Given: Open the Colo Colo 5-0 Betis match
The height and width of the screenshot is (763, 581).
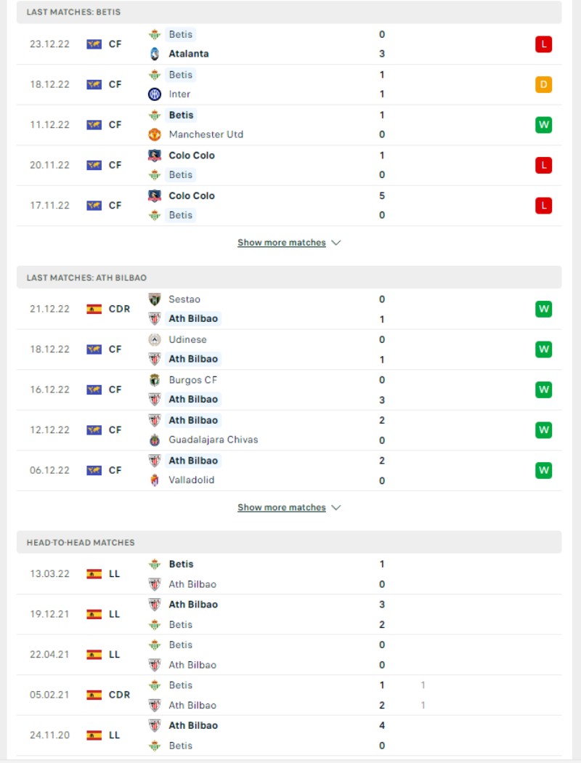Looking at the screenshot, I should 289,206.
